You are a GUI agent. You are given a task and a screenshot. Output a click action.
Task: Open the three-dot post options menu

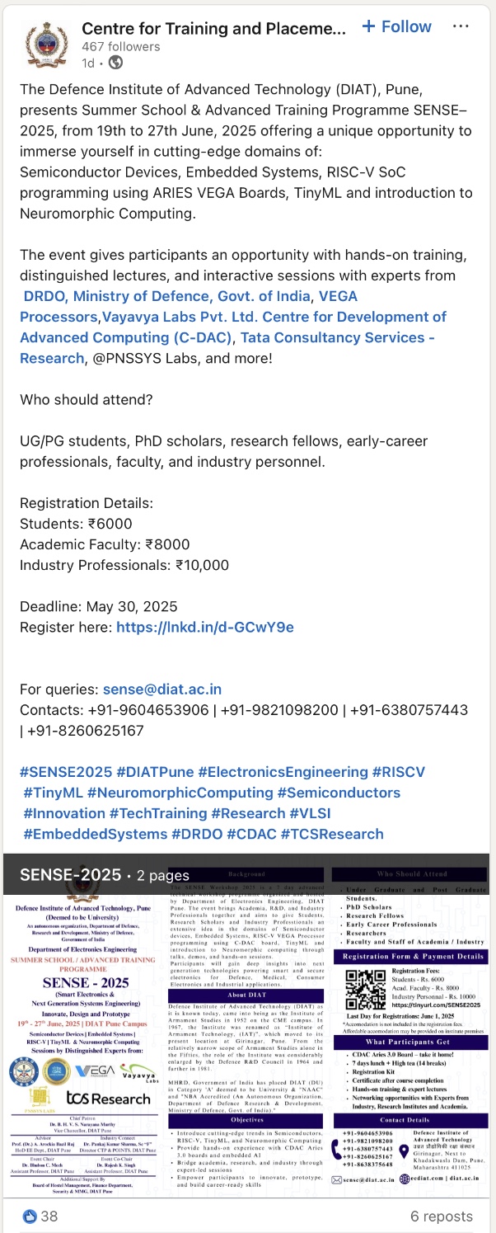461,26
